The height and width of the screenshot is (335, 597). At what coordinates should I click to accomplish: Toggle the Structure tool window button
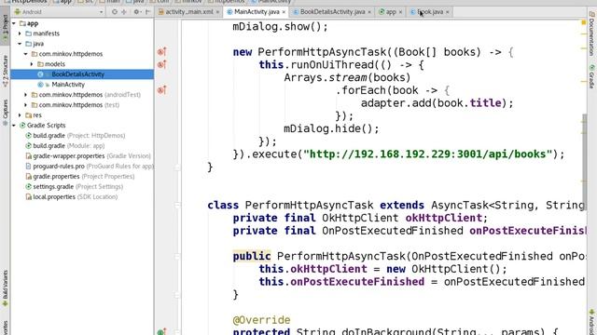5,71
